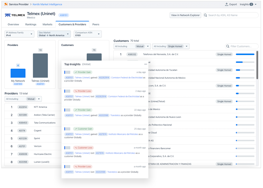Open the Comparison ASN dropdown
The height and width of the screenshot is (188, 263).
pos(88,34)
